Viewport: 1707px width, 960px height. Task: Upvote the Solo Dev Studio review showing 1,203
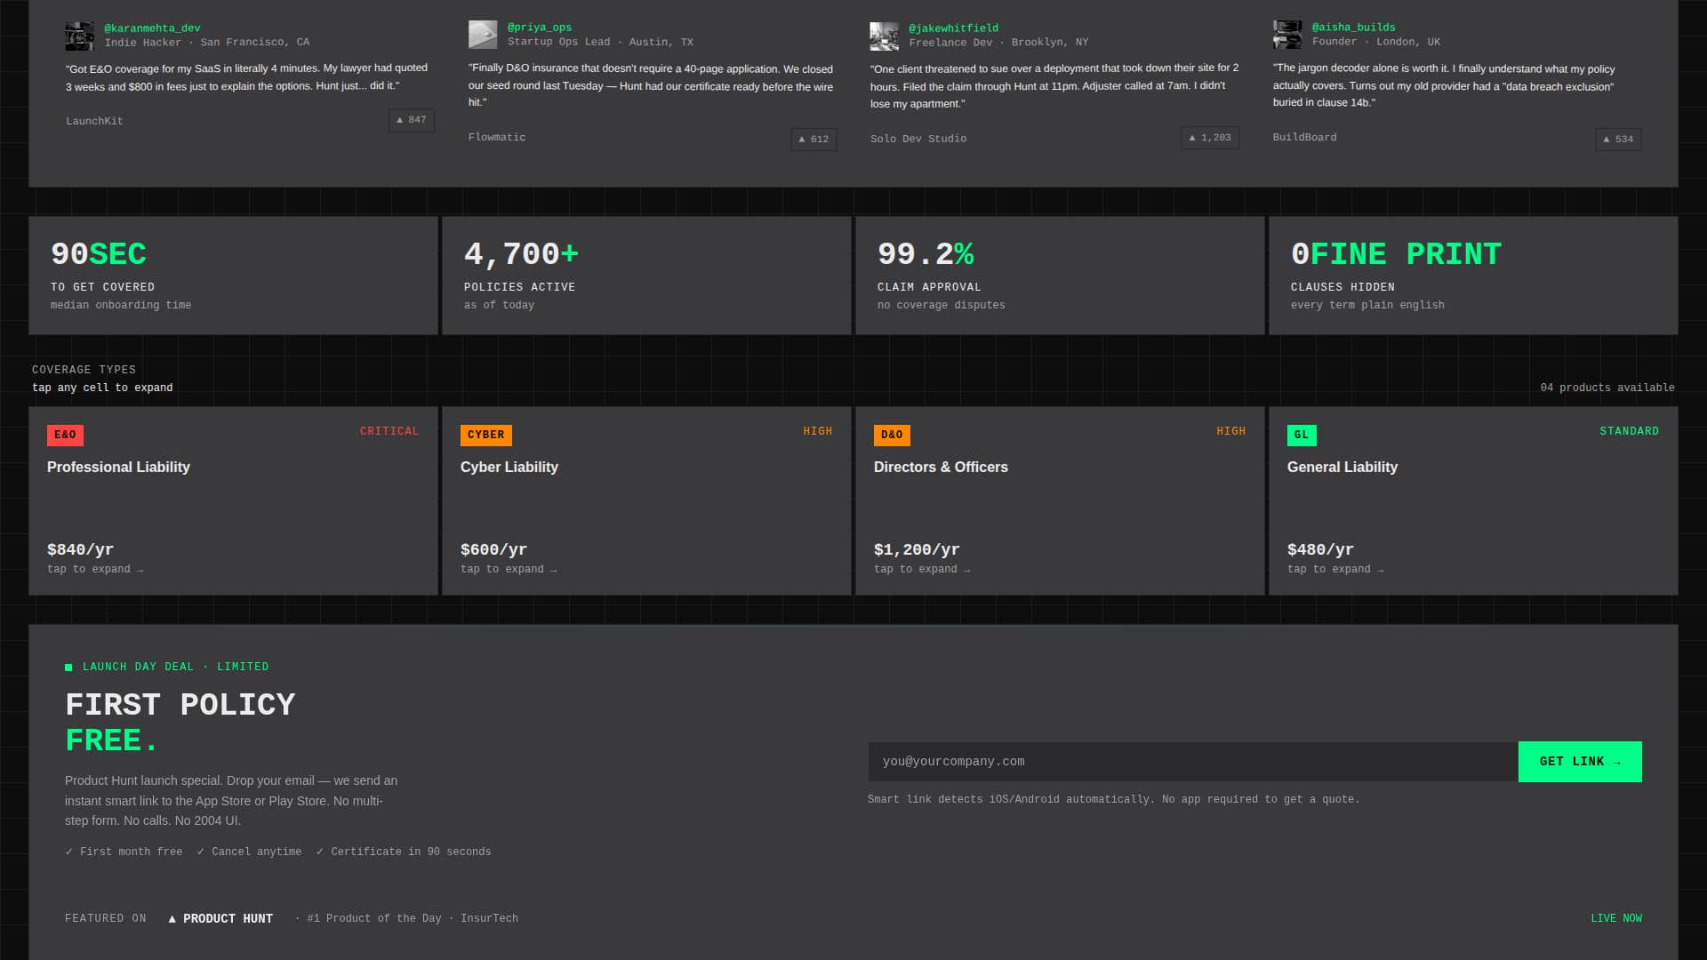pos(1210,138)
